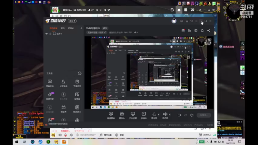This screenshot has width=258, height=145.
Task: Open the 主播任务 tool
Action: pos(77,83)
